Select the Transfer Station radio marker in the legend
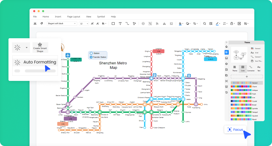 (91, 57)
